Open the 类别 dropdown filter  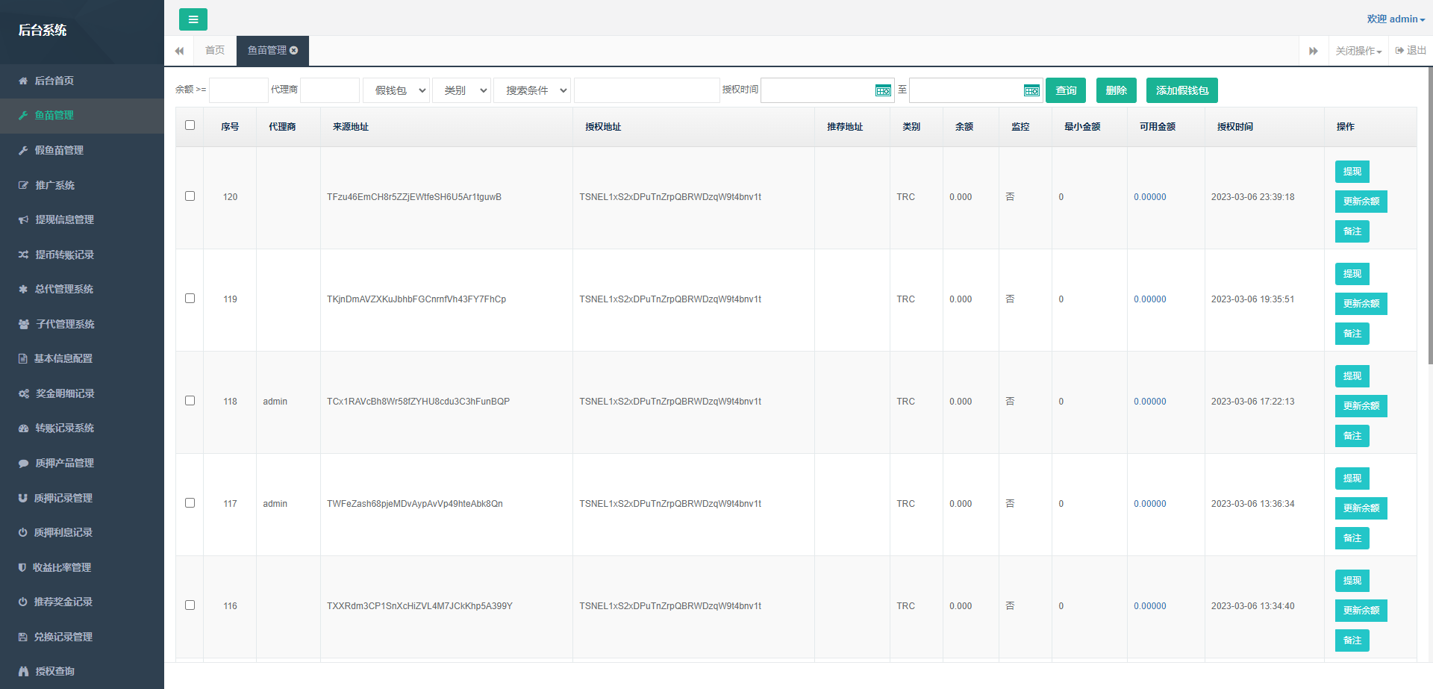click(x=461, y=90)
